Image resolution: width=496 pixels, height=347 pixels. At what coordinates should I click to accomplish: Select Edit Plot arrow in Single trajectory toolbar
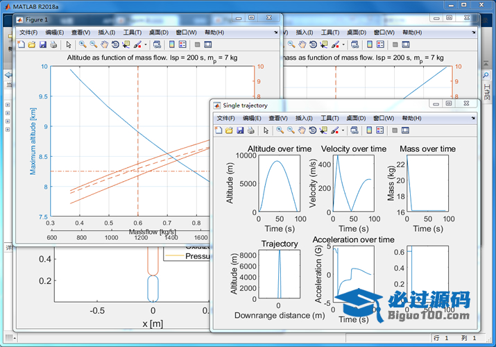[x=266, y=130]
